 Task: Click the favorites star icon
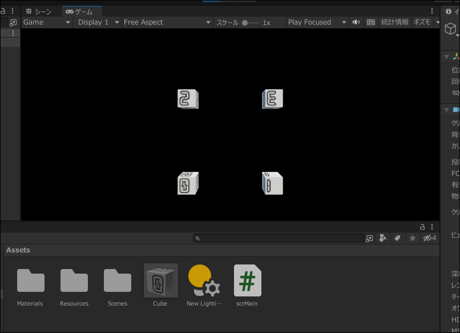coord(413,238)
